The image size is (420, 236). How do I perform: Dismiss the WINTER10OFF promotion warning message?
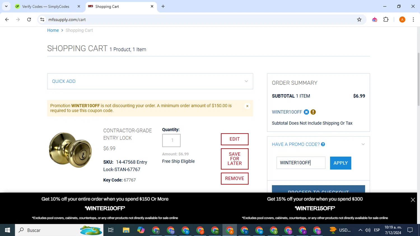tap(247, 106)
